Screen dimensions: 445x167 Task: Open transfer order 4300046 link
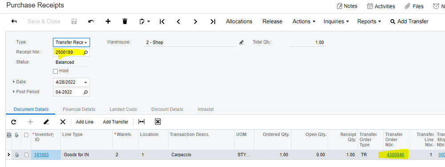tap(396, 155)
